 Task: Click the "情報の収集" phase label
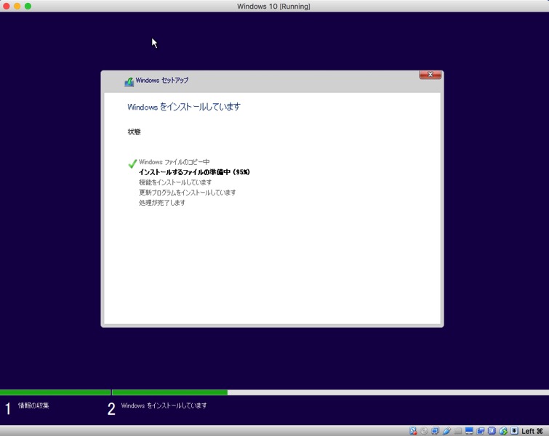point(33,405)
